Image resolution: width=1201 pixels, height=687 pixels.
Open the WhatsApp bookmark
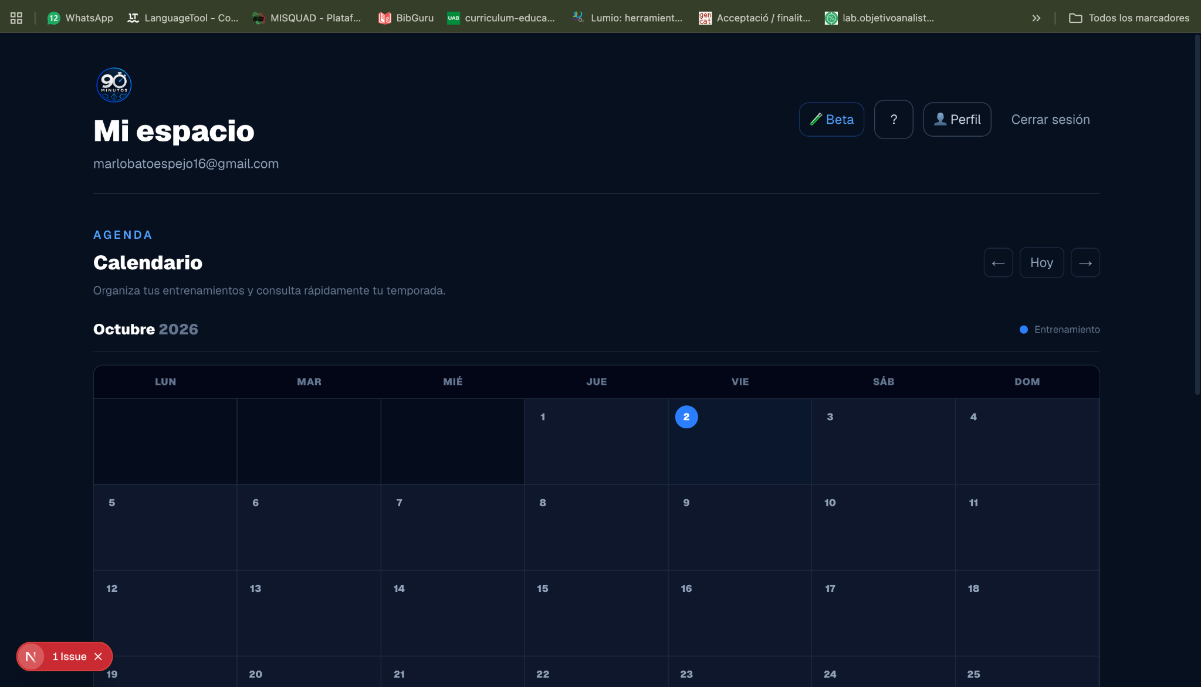point(80,18)
